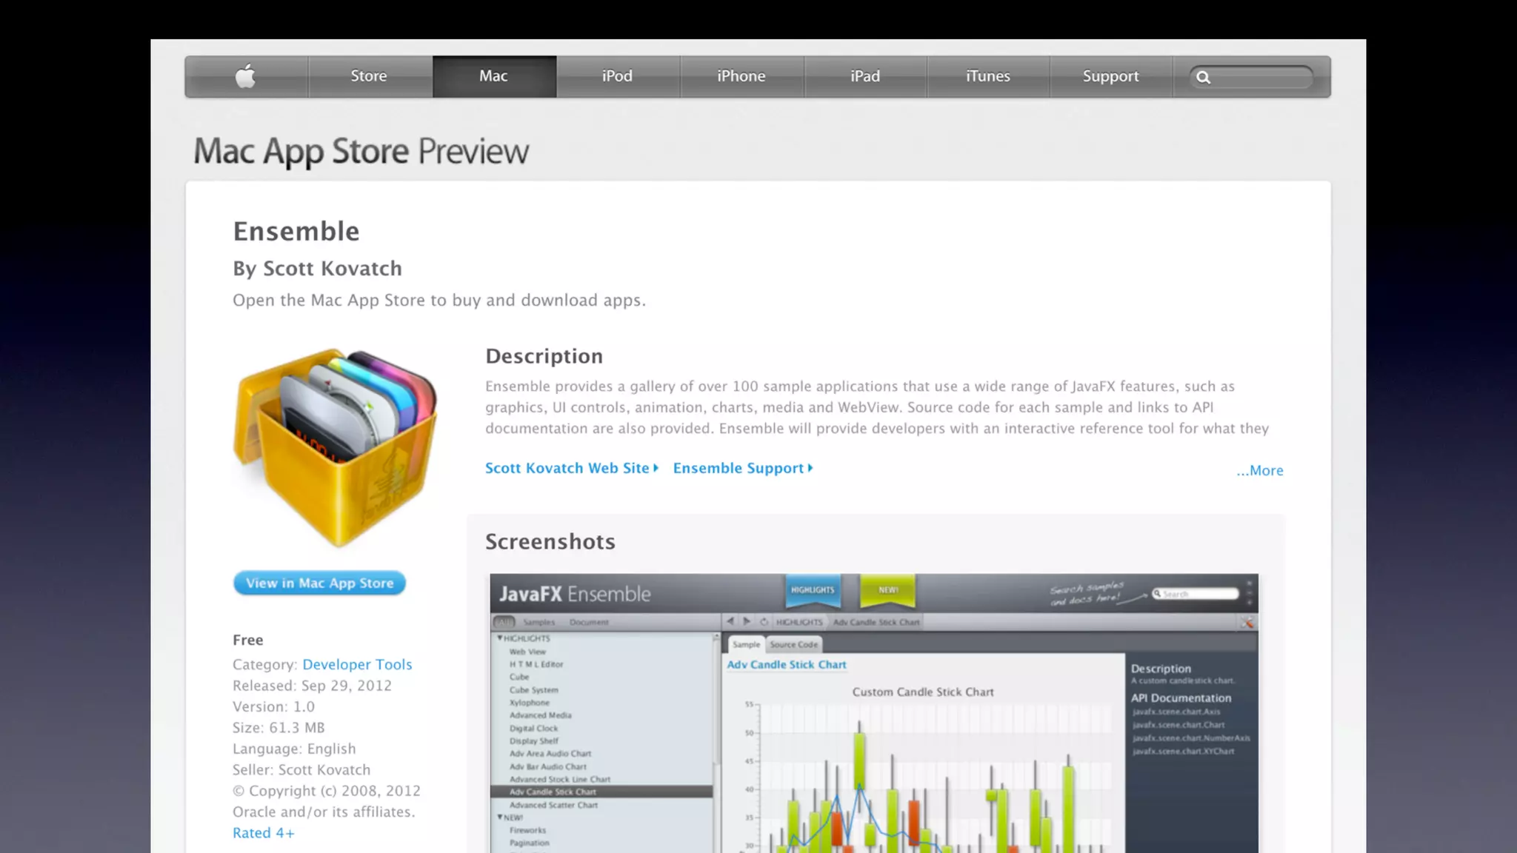Open the Support section in the nav bar

click(1111, 76)
